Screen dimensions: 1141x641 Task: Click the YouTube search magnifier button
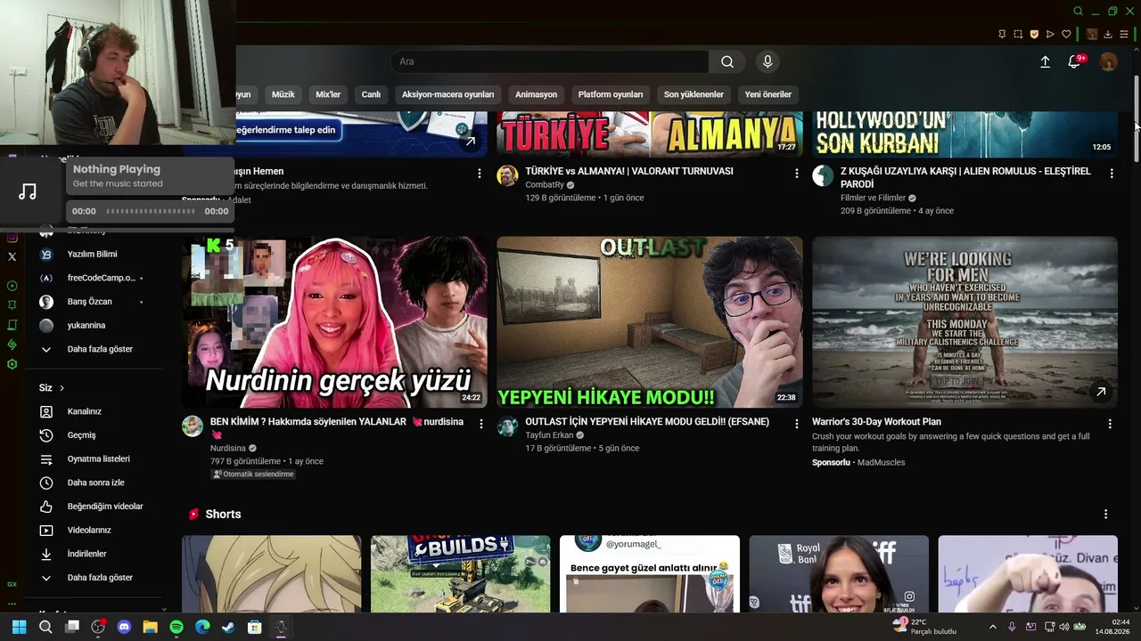tap(727, 61)
